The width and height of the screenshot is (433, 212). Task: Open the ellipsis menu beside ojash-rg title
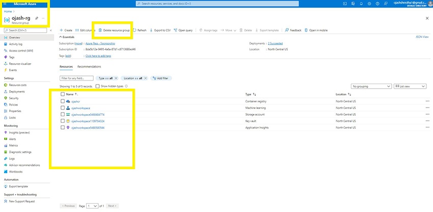(43, 18)
